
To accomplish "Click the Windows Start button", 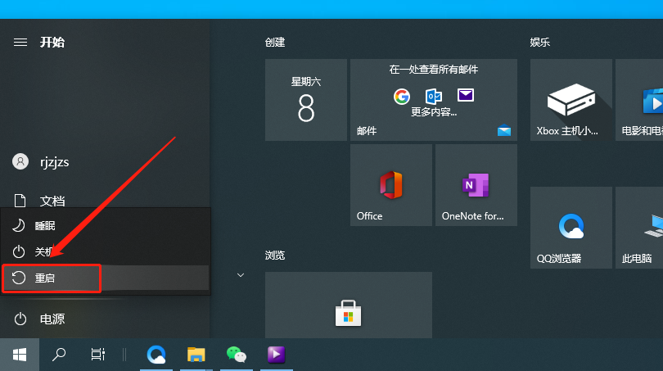I will coord(20,355).
